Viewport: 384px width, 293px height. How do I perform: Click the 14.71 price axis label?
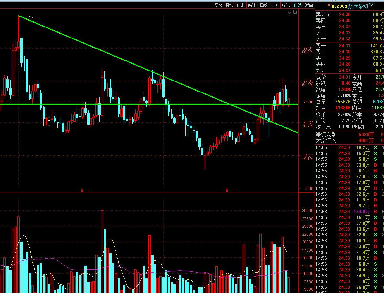coord(308,155)
